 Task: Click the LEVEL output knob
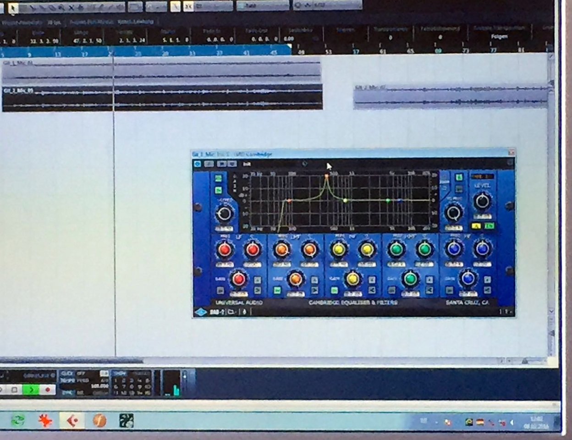(x=482, y=201)
